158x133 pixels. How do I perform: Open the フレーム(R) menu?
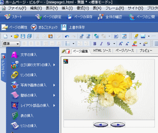tap(115, 8)
